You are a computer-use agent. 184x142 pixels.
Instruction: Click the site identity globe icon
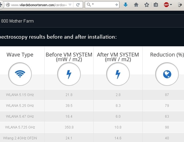[8, 5]
